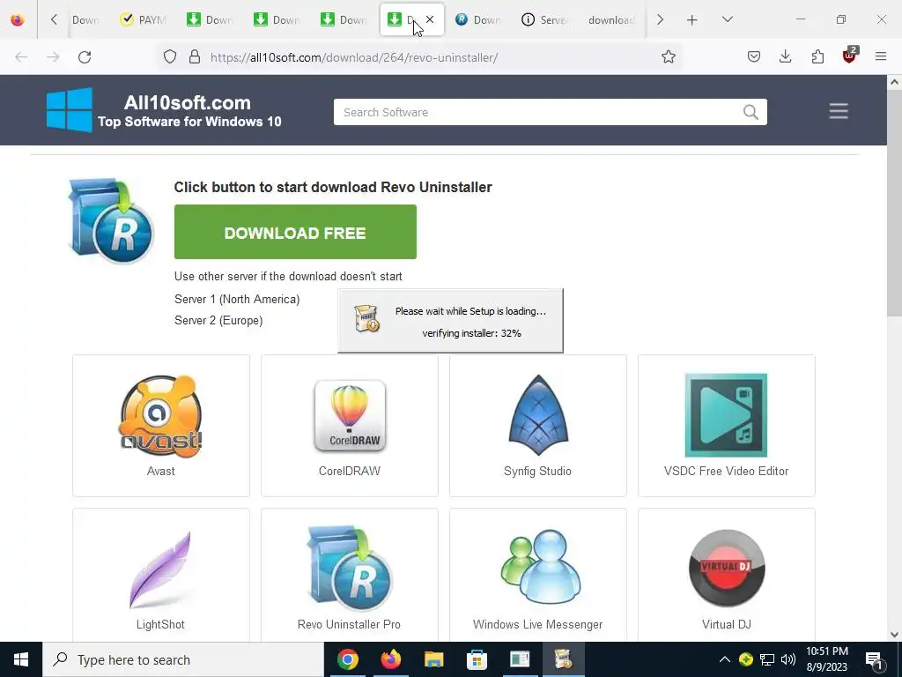Open the Firefox hamburger application menu
The height and width of the screenshot is (677, 902).
click(881, 57)
